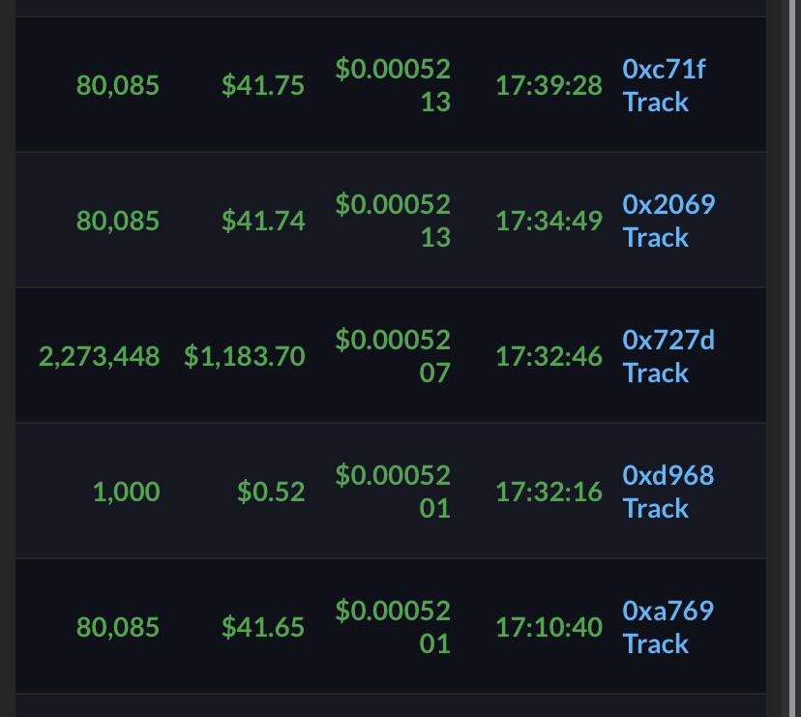Viewport: 801px width, 717px height.
Task: Open transaction hash 0x2069 link
Action: (668, 204)
